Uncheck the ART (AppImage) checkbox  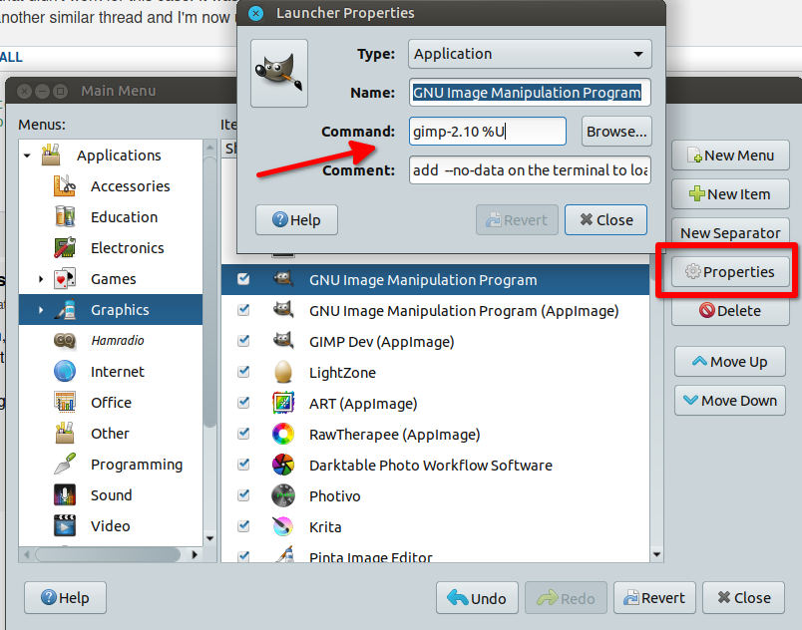pyautogui.click(x=244, y=403)
